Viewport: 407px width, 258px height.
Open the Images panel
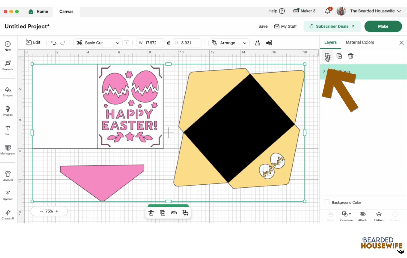[8, 111]
